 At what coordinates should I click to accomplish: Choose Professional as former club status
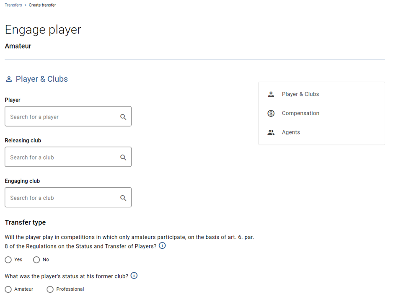coord(50,289)
